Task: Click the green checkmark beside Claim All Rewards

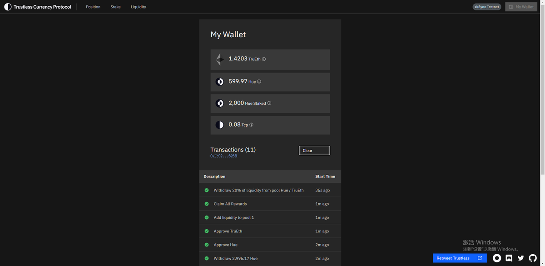Action: point(206,203)
